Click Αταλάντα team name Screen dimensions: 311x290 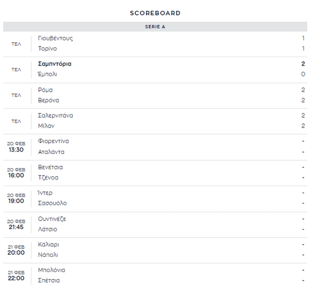(51, 152)
